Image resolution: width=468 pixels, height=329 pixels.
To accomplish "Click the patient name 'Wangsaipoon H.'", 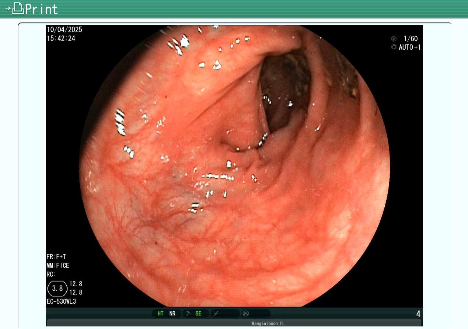I will point(268,323).
